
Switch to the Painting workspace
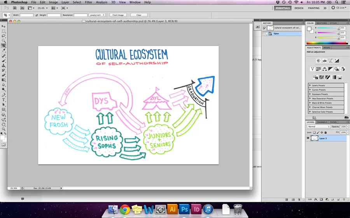coord(313,8)
